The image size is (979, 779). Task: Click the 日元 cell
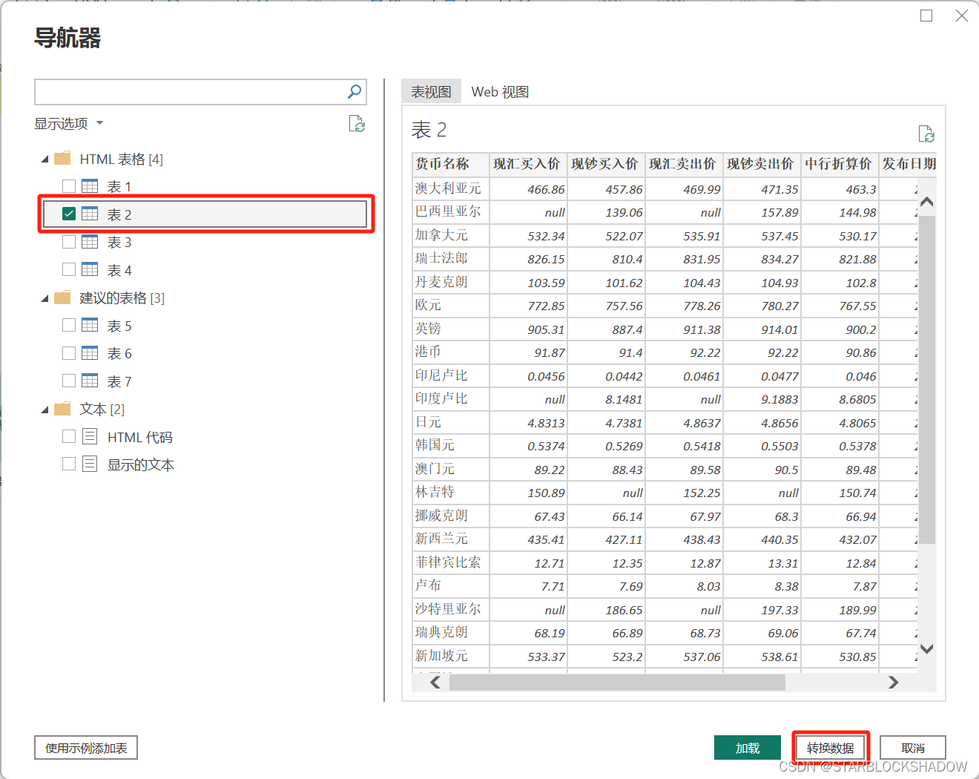coord(450,422)
